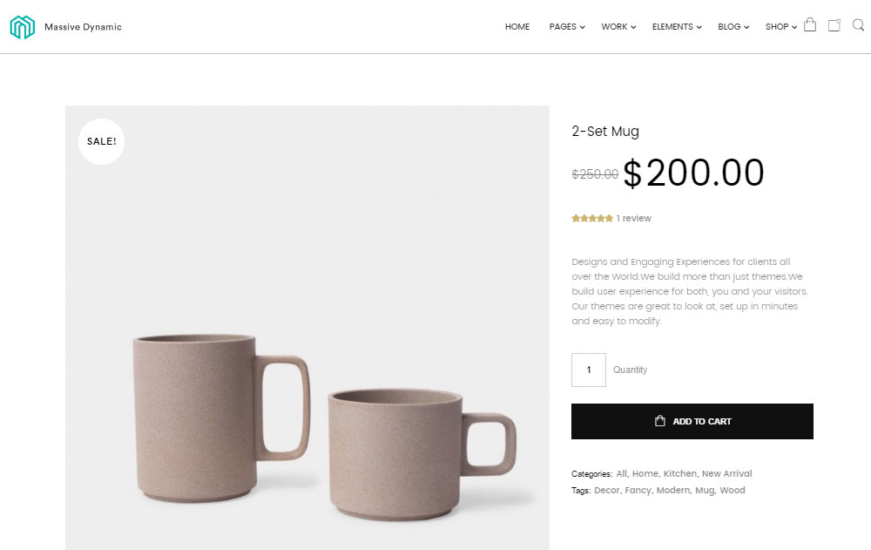This screenshot has height=550, width=871.
Task: Expand the Pages dropdown menu
Action: tap(566, 27)
